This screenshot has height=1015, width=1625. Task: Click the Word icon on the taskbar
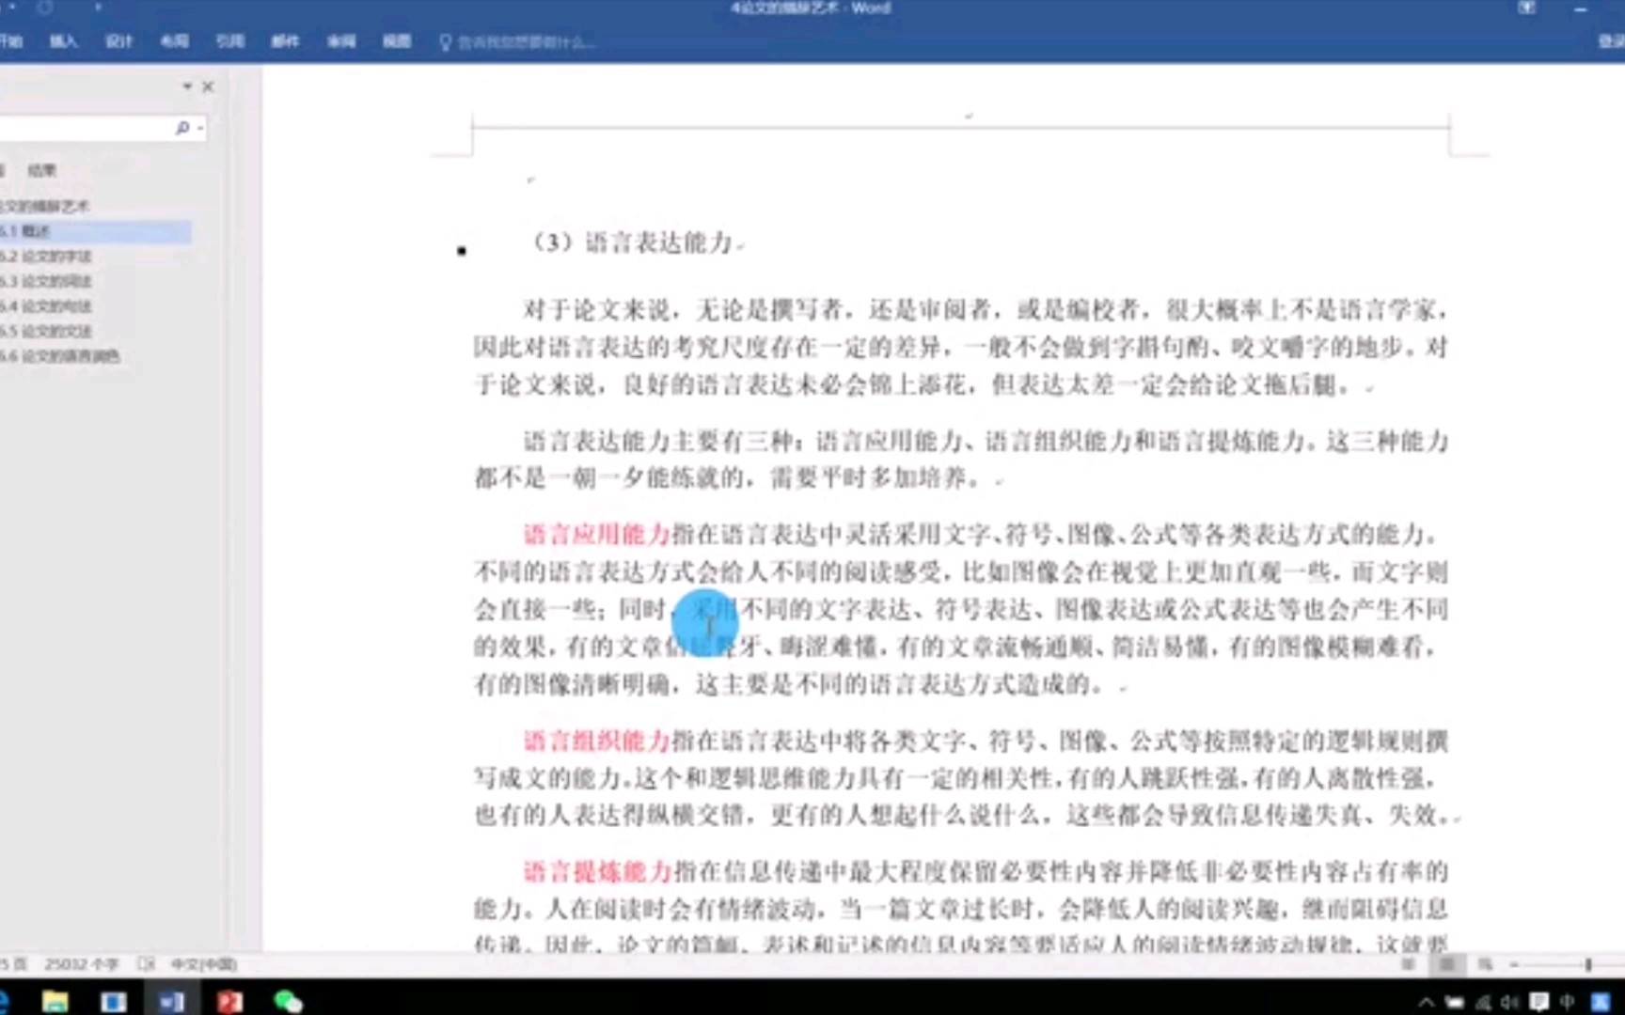tap(171, 1001)
